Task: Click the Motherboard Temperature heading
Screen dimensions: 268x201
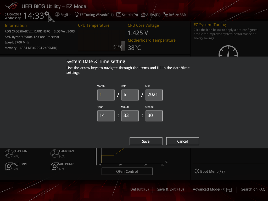Action: click(x=152, y=40)
